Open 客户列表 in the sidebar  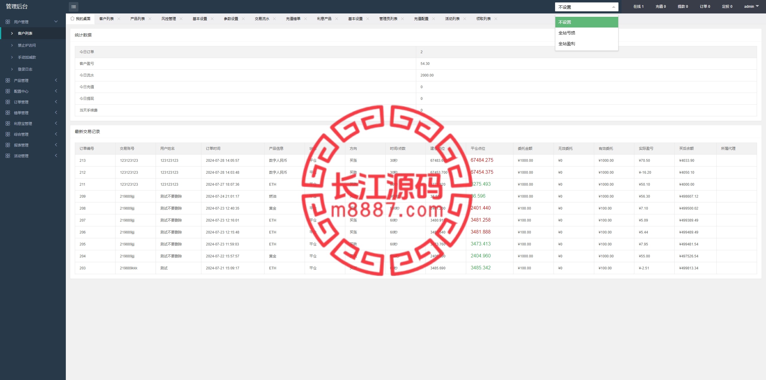coord(33,33)
